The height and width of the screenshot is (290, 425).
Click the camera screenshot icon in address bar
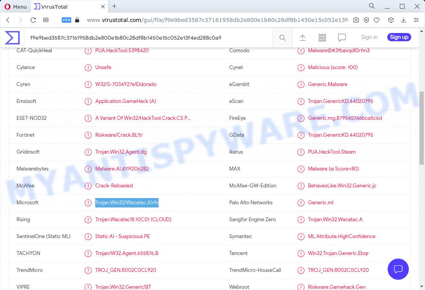click(356, 20)
